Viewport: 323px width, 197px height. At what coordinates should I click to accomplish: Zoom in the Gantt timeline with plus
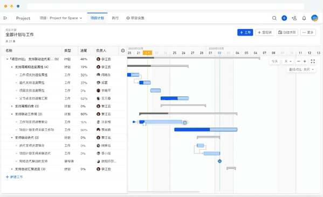click(x=305, y=61)
